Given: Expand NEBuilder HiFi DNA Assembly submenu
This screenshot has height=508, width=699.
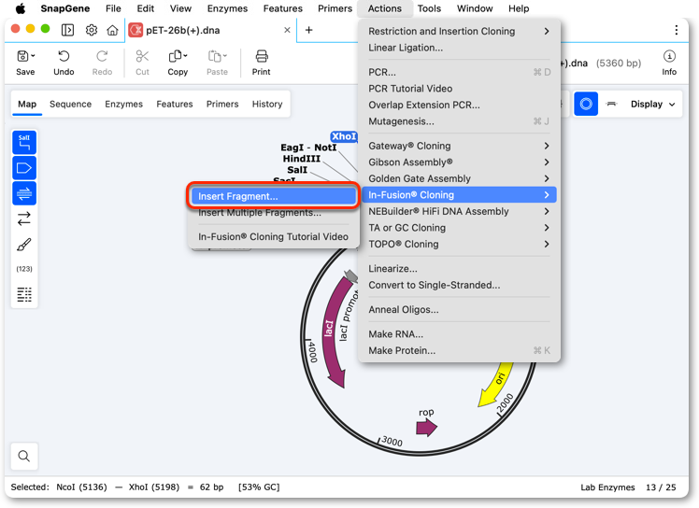Looking at the screenshot, I should 459,211.
